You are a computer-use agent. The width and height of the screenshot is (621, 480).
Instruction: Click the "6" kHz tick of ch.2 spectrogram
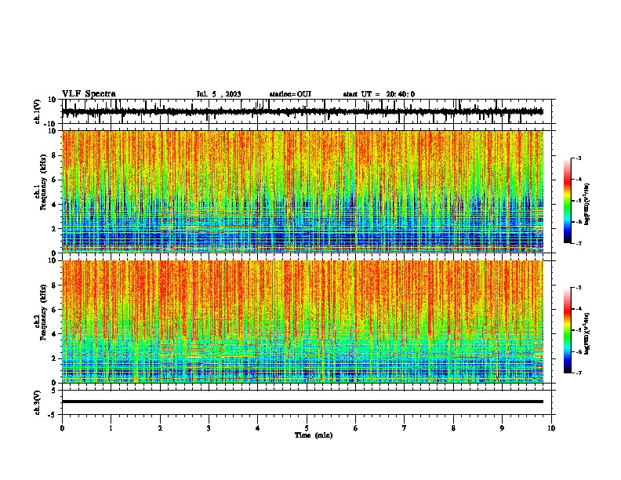[54, 309]
